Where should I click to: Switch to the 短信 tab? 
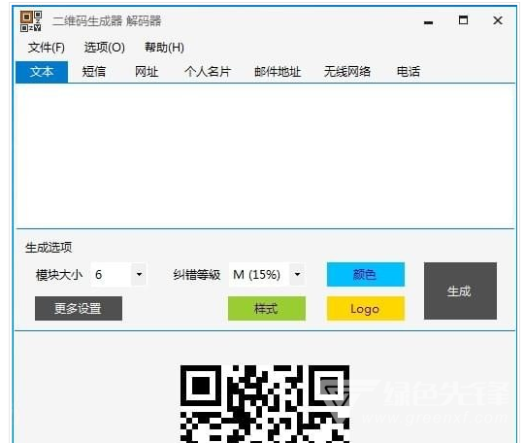(x=94, y=72)
